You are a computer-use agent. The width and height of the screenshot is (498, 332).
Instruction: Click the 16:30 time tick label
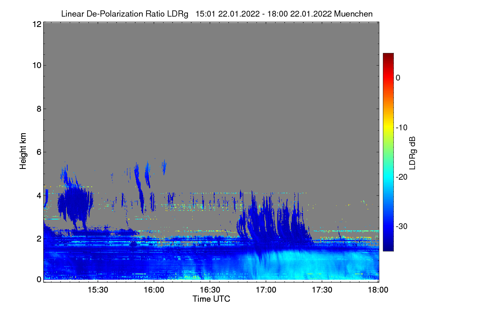[210, 290]
